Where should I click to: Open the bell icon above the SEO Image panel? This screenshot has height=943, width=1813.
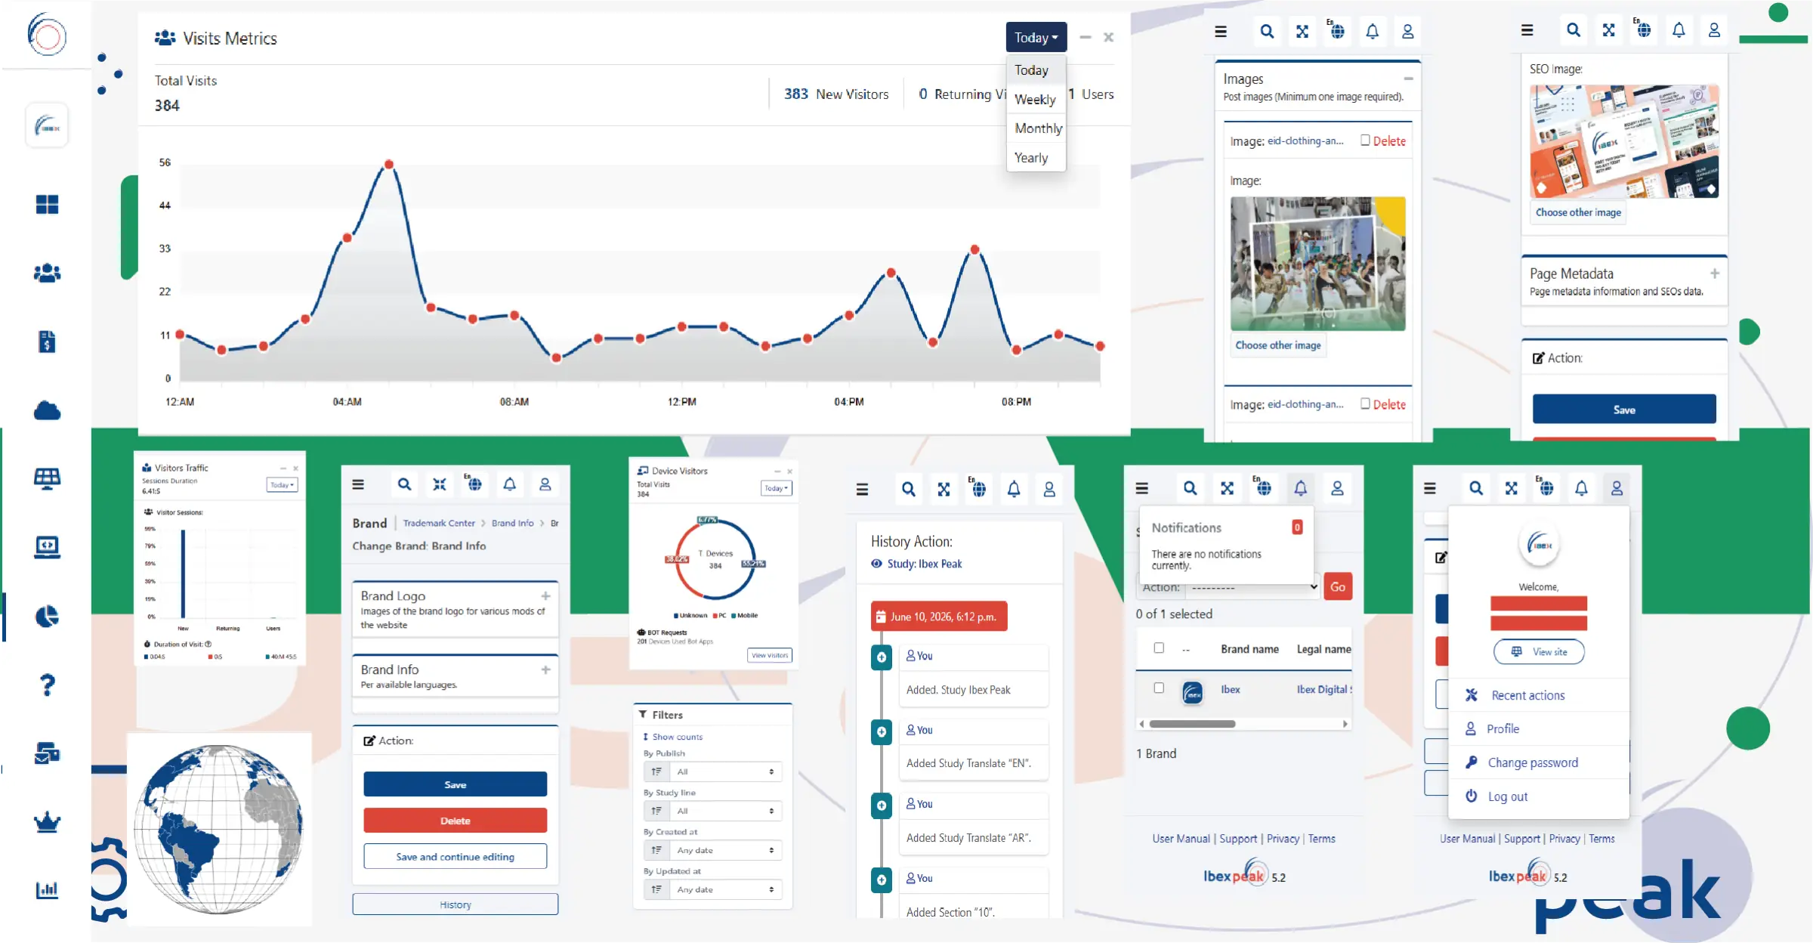point(1679,30)
